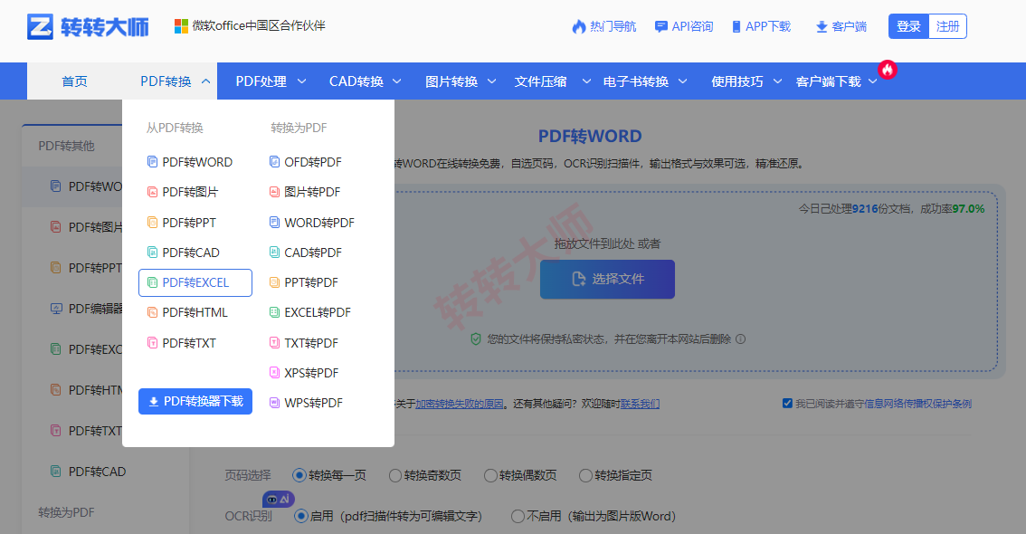
Task: Click the EXCEL转PDF icon
Action: click(x=275, y=312)
